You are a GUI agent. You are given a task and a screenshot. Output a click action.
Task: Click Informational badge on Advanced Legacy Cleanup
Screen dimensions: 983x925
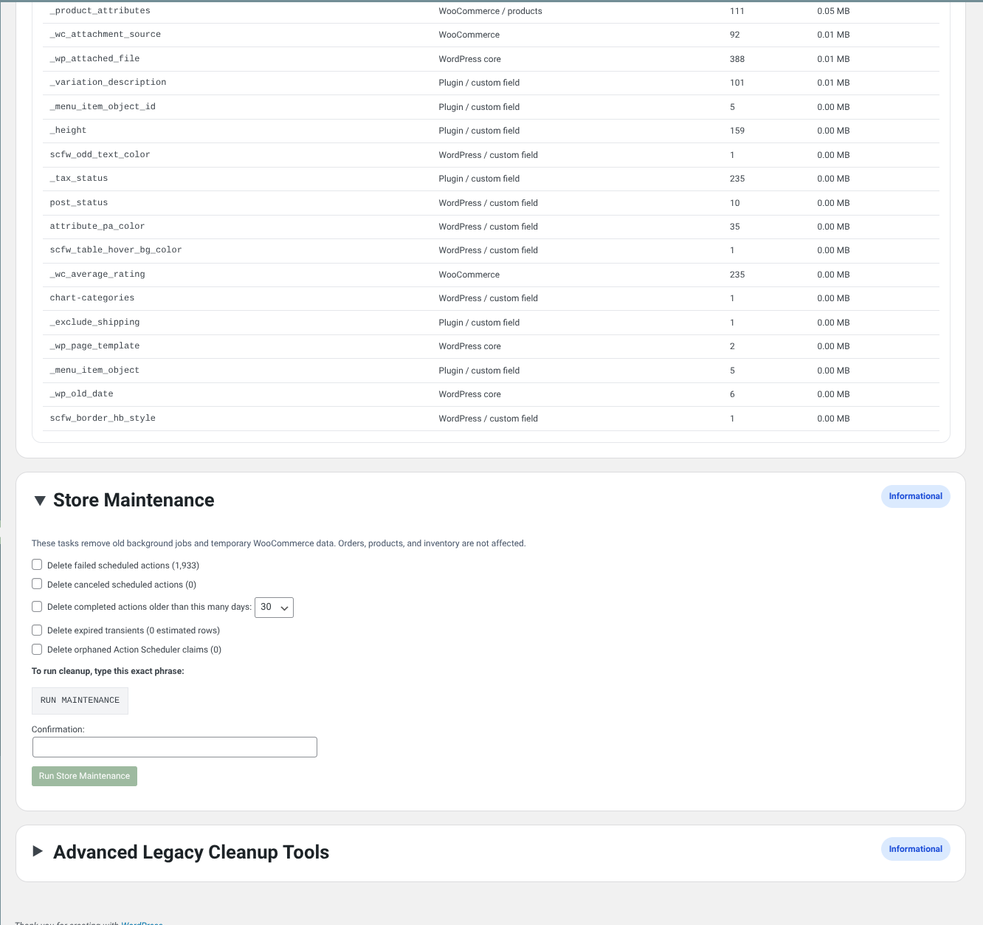[915, 849]
